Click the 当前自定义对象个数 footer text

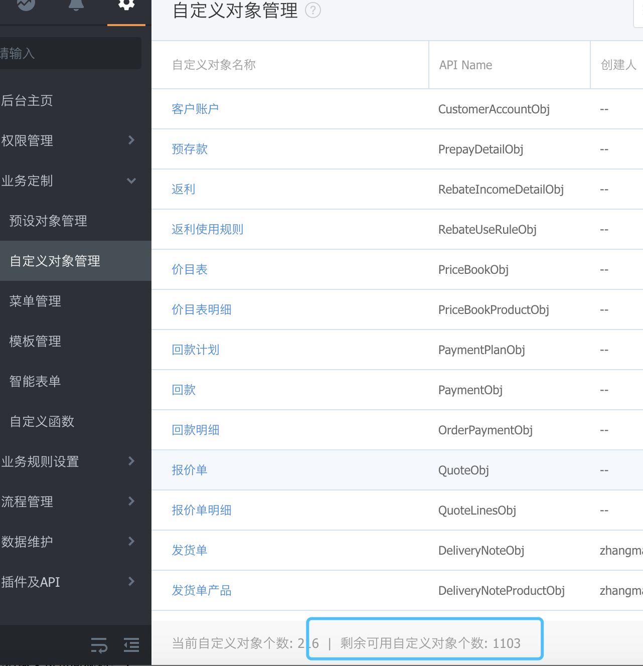(246, 643)
